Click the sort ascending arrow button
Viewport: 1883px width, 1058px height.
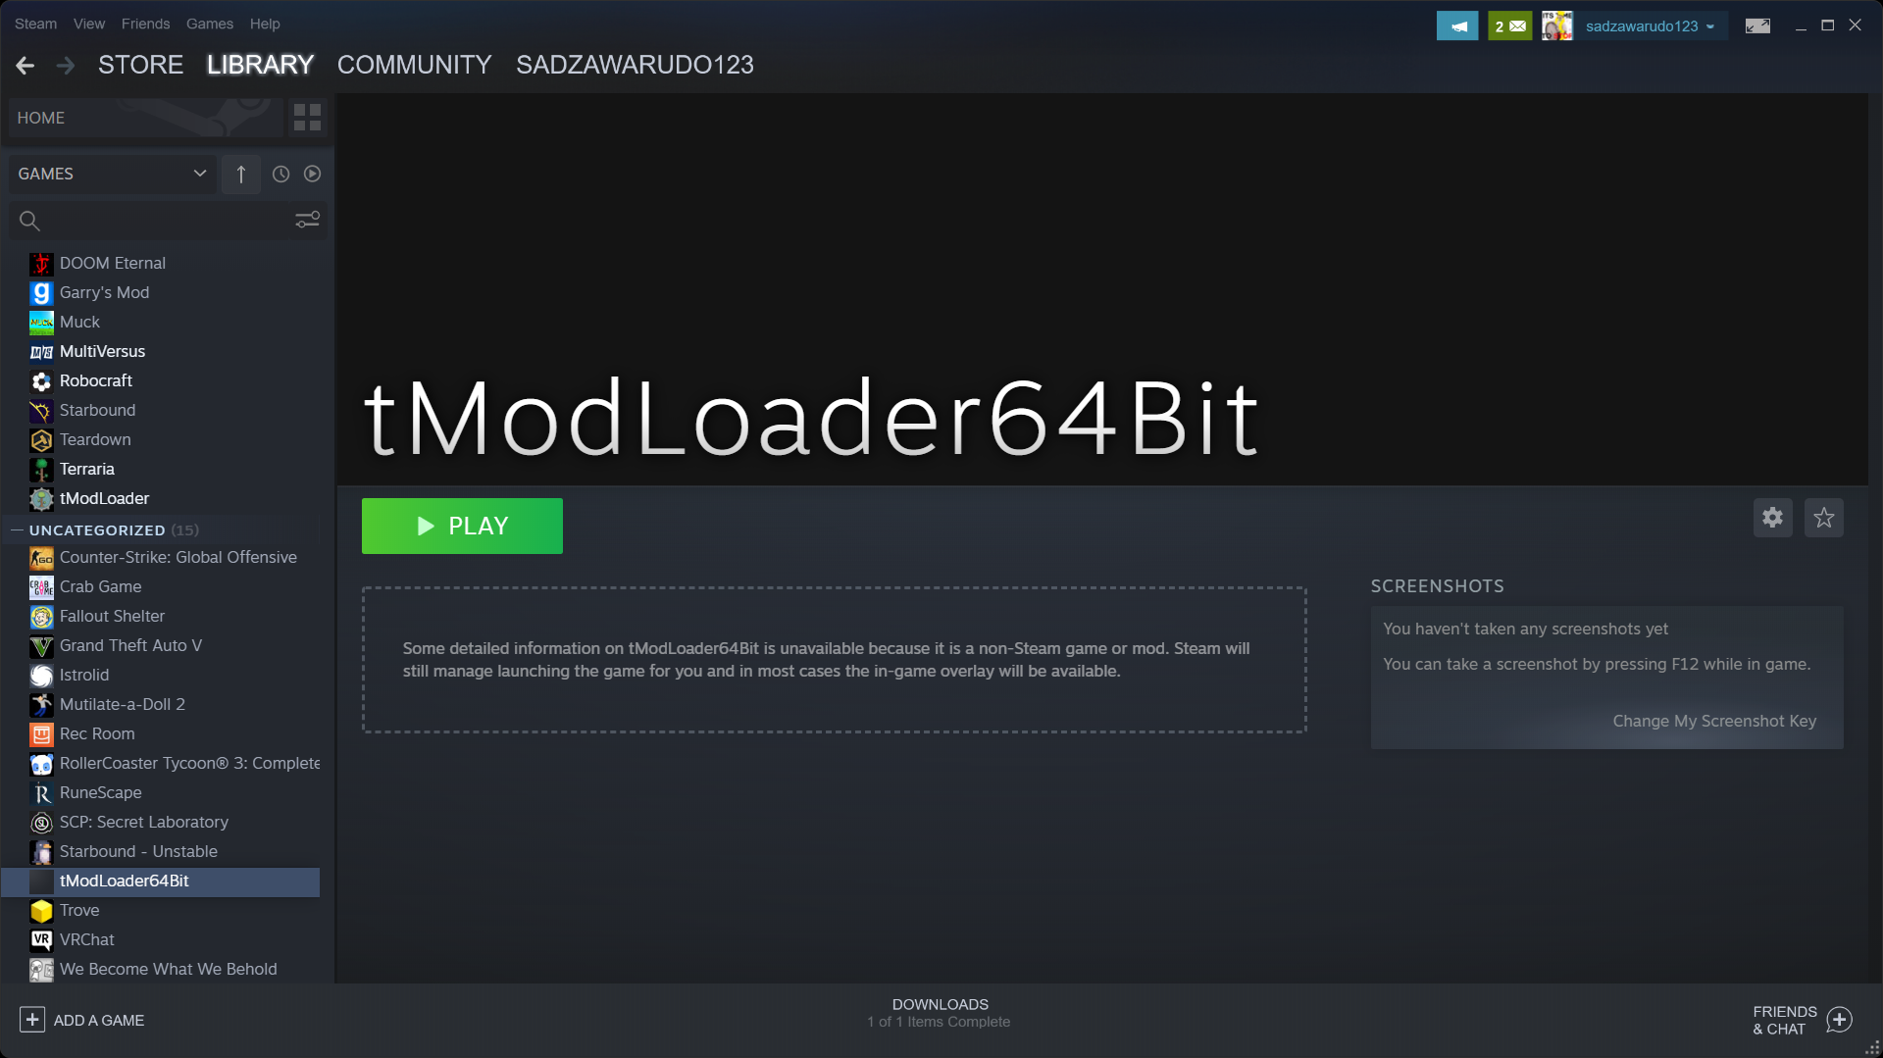pyautogui.click(x=241, y=174)
